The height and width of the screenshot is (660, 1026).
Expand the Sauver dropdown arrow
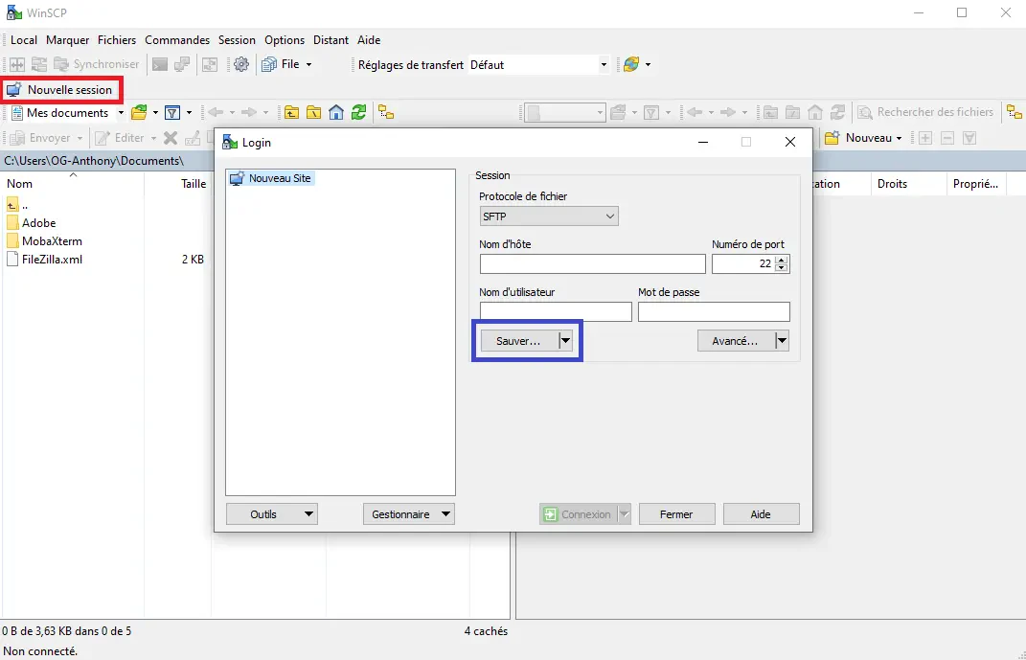pyautogui.click(x=565, y=340)
